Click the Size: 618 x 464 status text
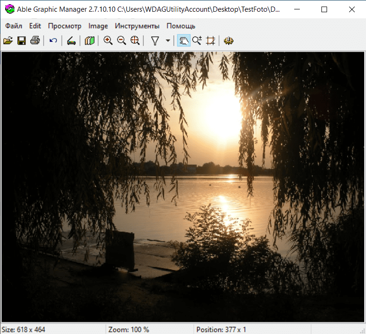This screenshot has width=366, height=334. [x=23, y=330]
